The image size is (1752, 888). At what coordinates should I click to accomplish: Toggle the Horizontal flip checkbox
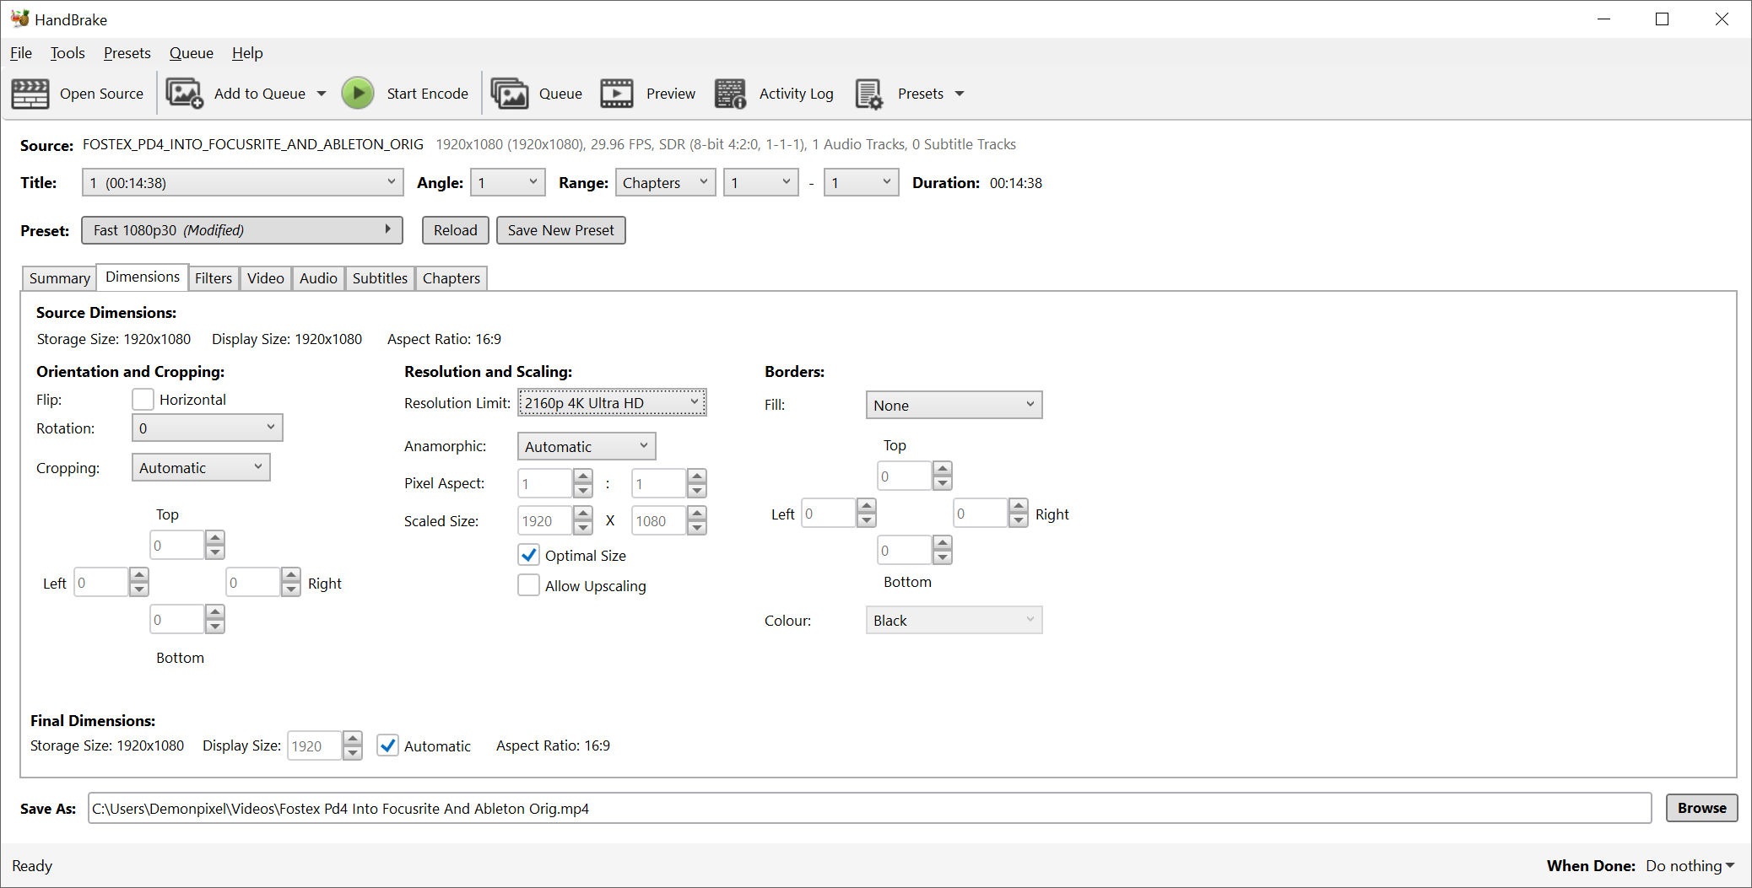click(143, 399)
